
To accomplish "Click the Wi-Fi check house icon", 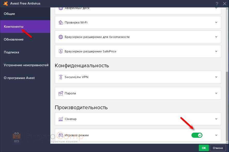I will 61,22.
